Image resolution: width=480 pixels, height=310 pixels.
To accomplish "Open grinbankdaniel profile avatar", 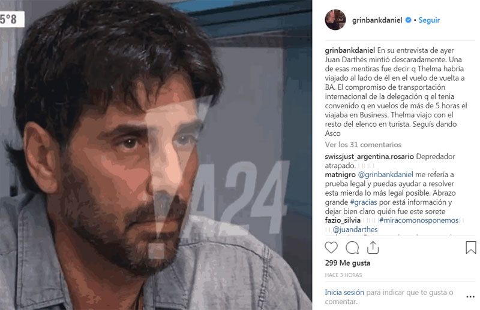I will 335,20.
